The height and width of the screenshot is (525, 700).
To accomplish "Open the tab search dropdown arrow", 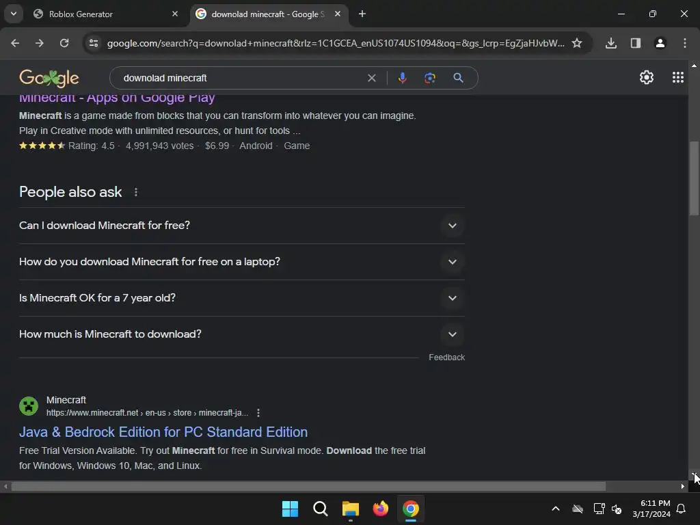I will (x=14, y=14).
